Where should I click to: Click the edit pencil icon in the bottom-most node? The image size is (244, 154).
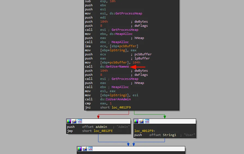(x=85, y=149)
